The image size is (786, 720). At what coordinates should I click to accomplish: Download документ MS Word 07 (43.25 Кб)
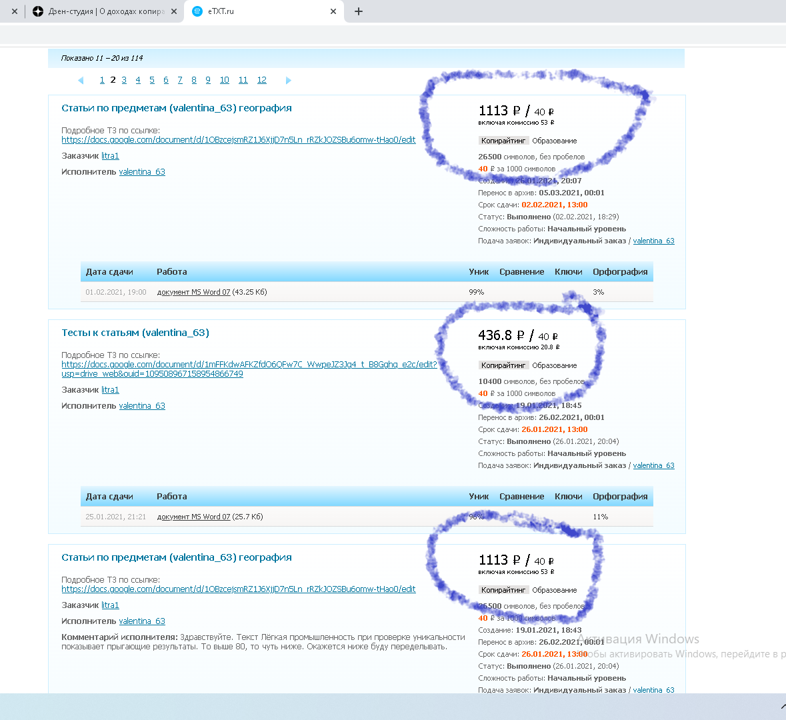click(x=193, y=291)
